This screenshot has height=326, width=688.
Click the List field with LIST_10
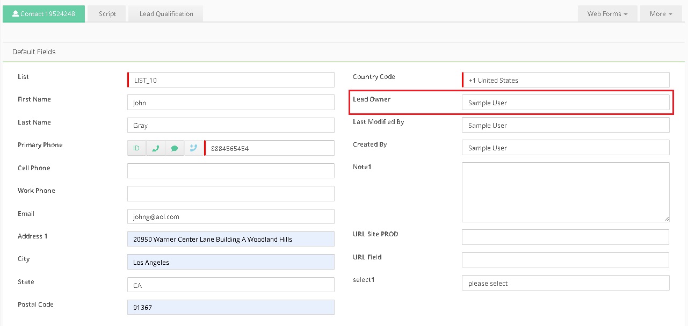coord(231,80)
